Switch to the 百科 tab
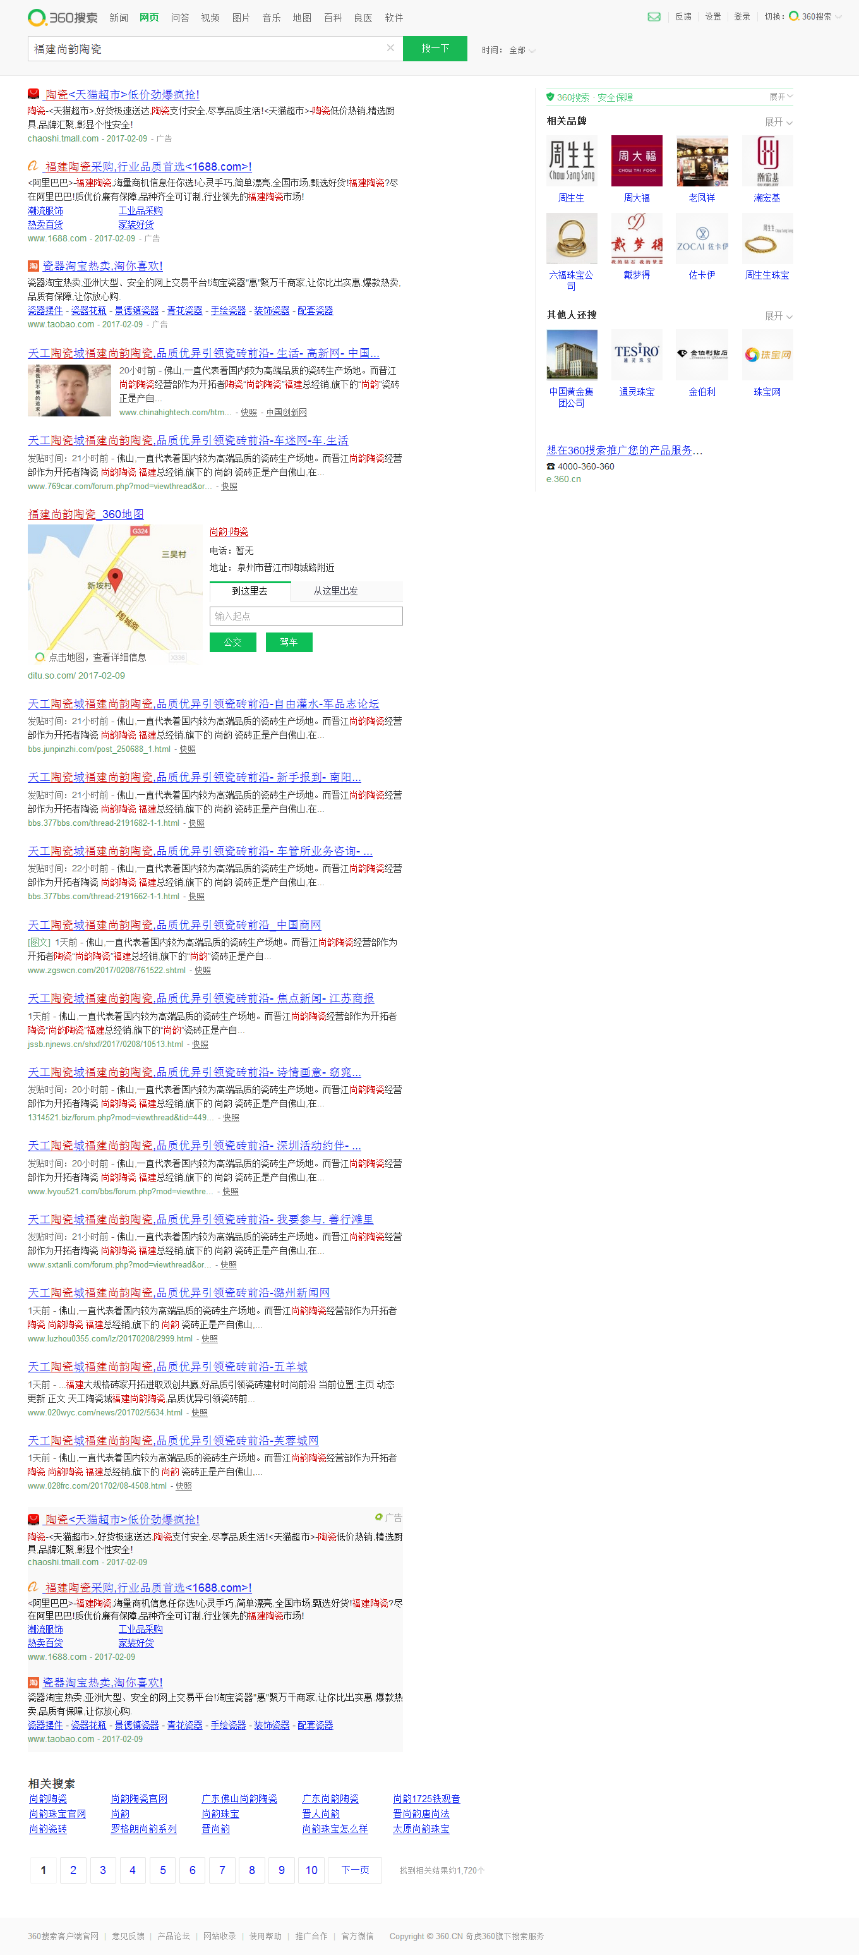The height and width of the screenshot is (1955, 859). [332, 18]
